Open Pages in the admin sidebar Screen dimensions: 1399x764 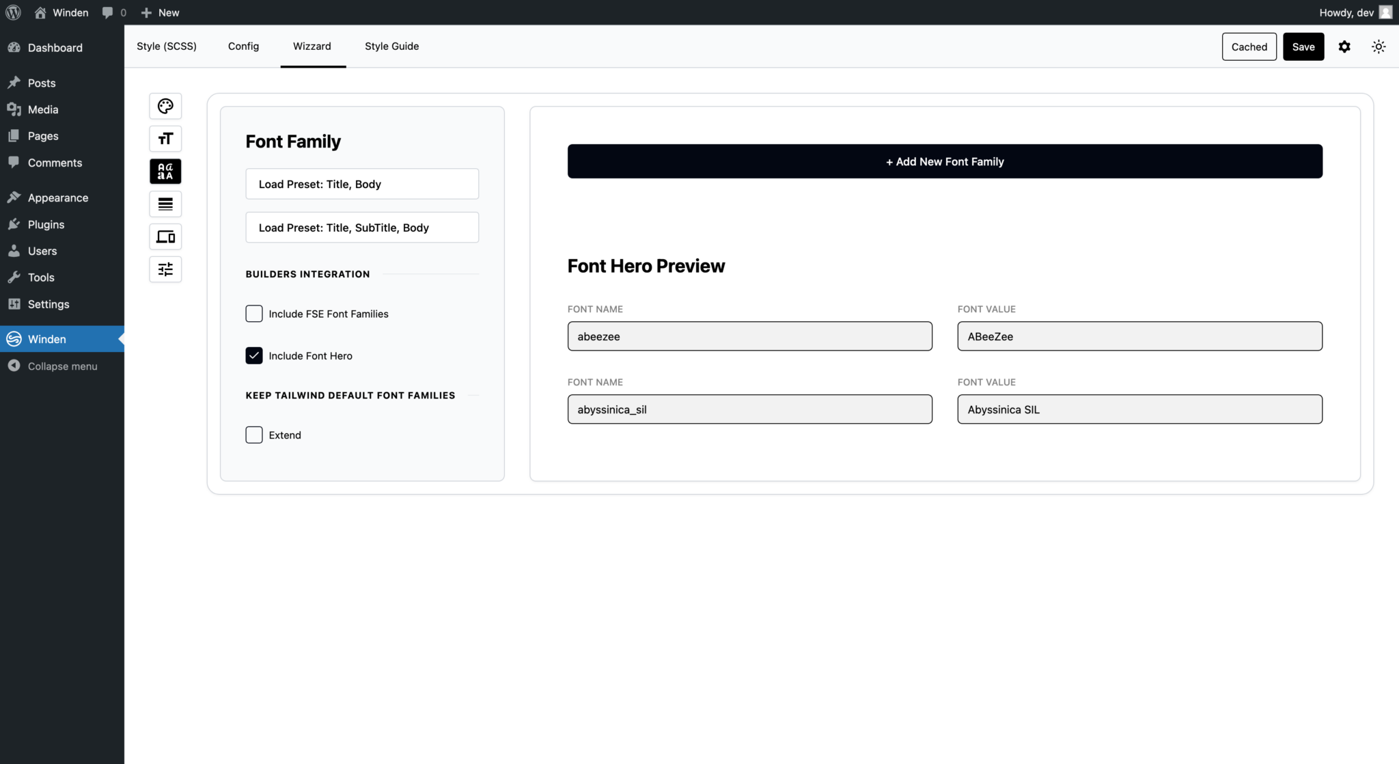[62, 136]
